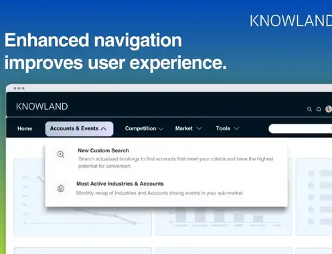Click the white search input field
The image size is (332, 254).
click(300, 128)
